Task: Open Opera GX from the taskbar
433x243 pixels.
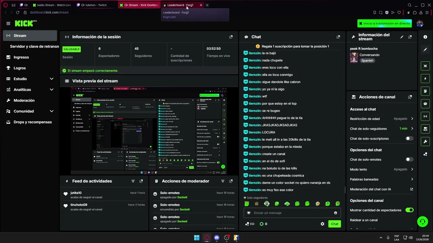Action: click(x=207, y=238)
